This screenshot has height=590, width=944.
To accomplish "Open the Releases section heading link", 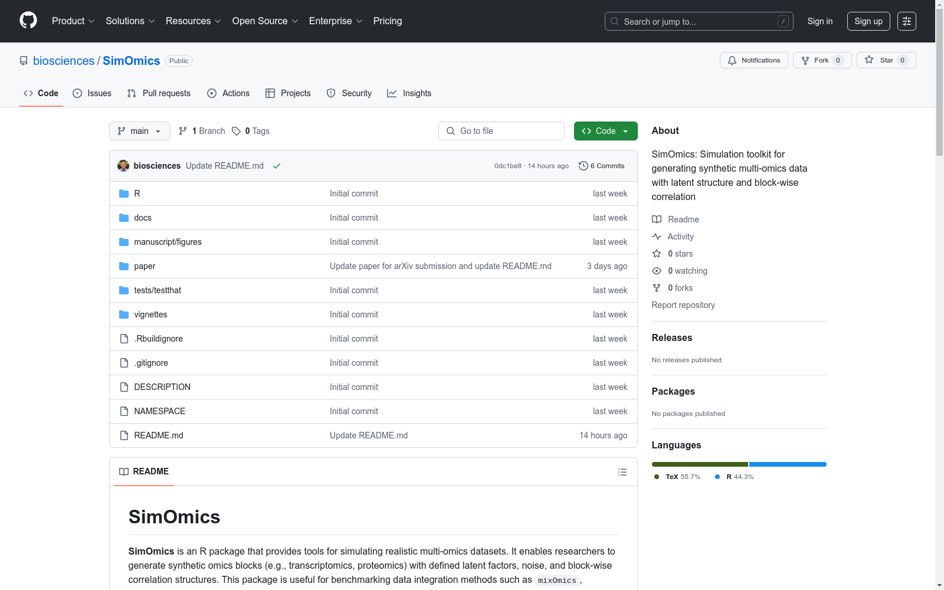I will pos(672,337).
